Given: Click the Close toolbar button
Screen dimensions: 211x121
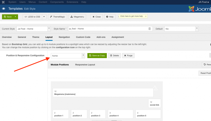Looking at the screenshot, I should click(97, 17).
